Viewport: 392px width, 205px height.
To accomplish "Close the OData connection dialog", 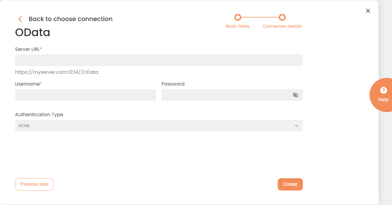I will (x=368, y=11).
